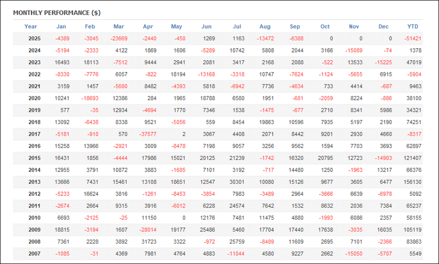Select the Dec column header

[383, 27]
